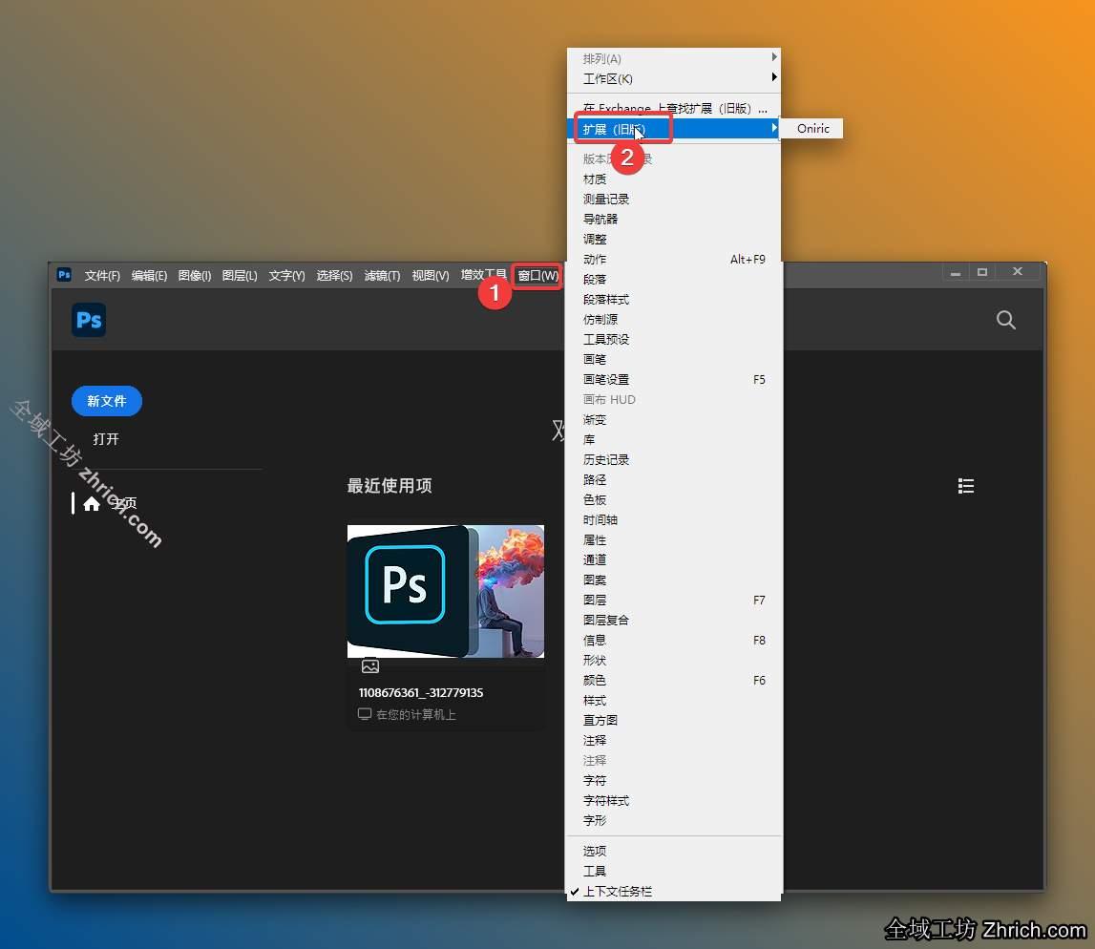This screenshot has height=949, width=1095.
Task: Open the 渐变 panel
Action: pos(674,420)
